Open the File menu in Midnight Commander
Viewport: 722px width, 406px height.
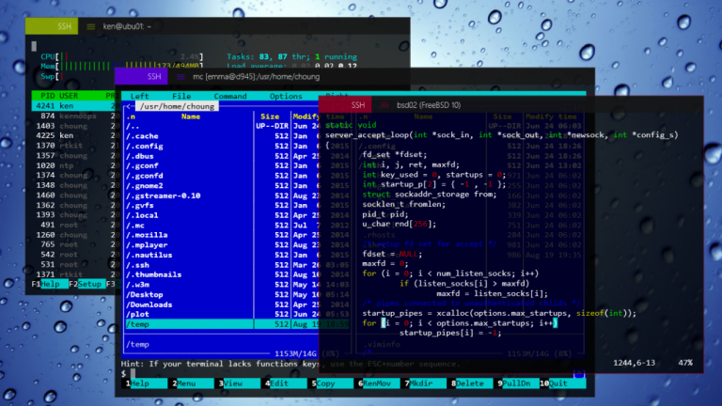[x=181, y=96]
